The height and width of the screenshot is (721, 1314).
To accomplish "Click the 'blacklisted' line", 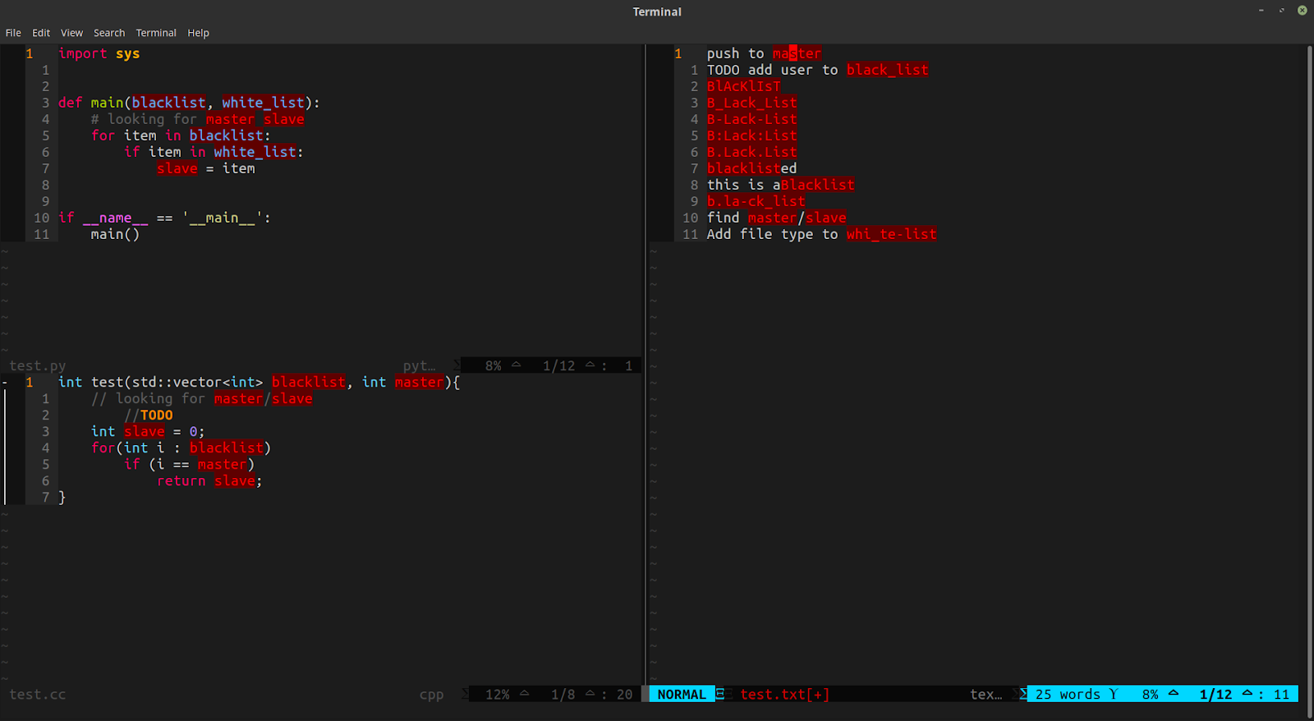I will (752, 168).
